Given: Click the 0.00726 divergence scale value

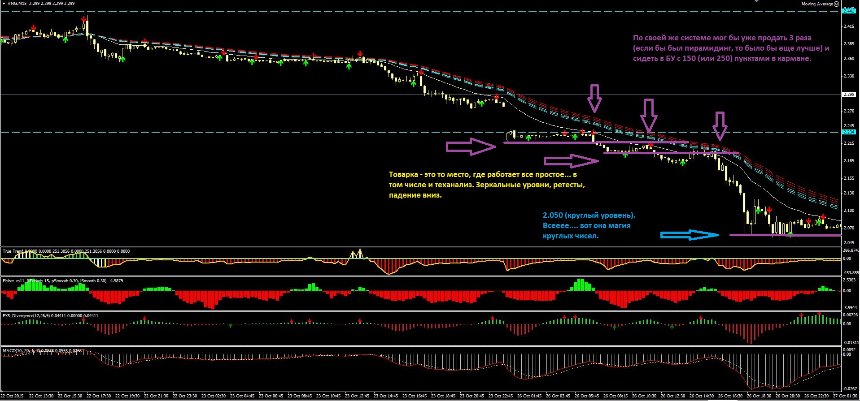Looking at the screenshot, I should pos(851,315).
